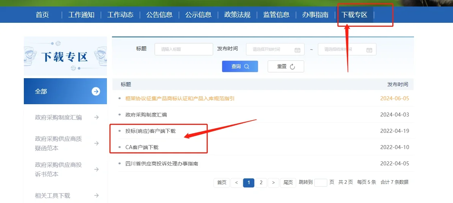Click the 尾页 last page button
The image size is (453, 203).
[288, 183]
